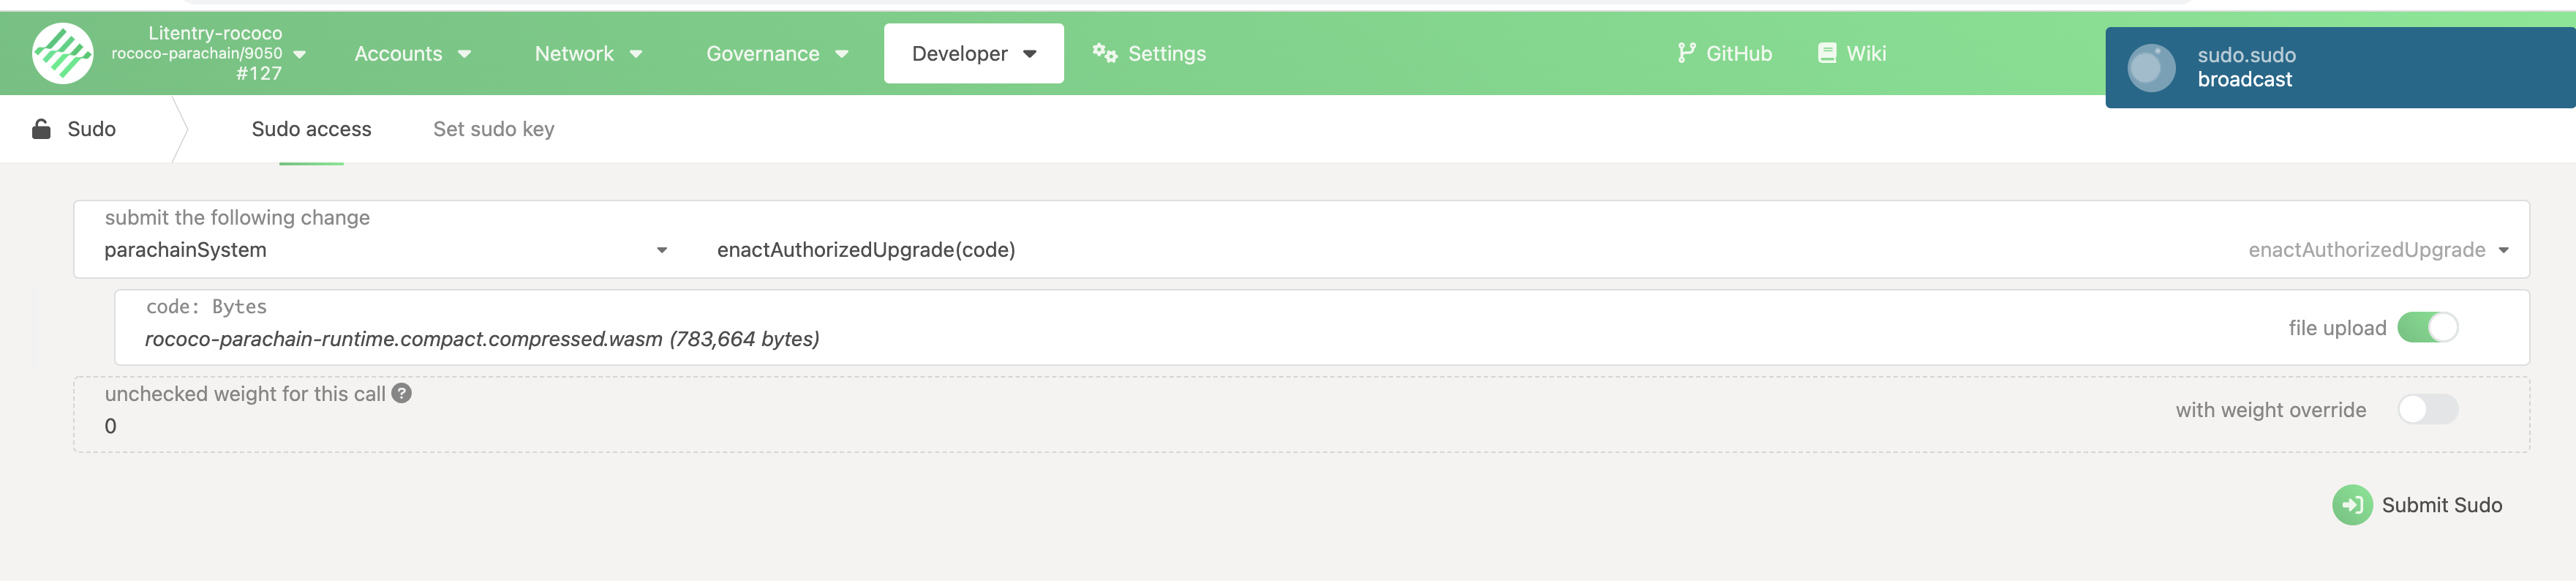Screen dimensions: 2576x581
Task: Click the avatar in the sudo.sudo broadcast notification
Action: (2150, 68)
